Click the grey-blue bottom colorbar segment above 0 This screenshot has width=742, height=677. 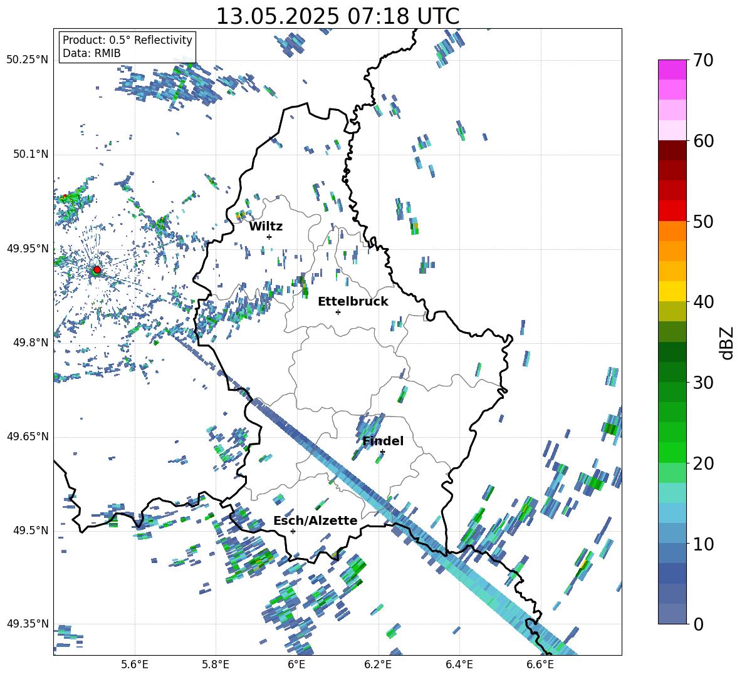(x=672, y=614)
